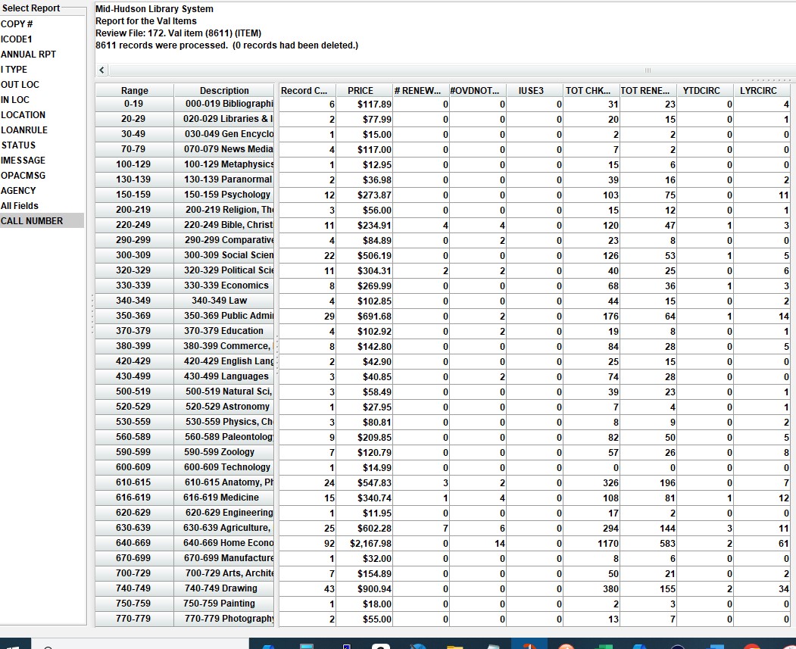Click the PRICE column header

364,90
